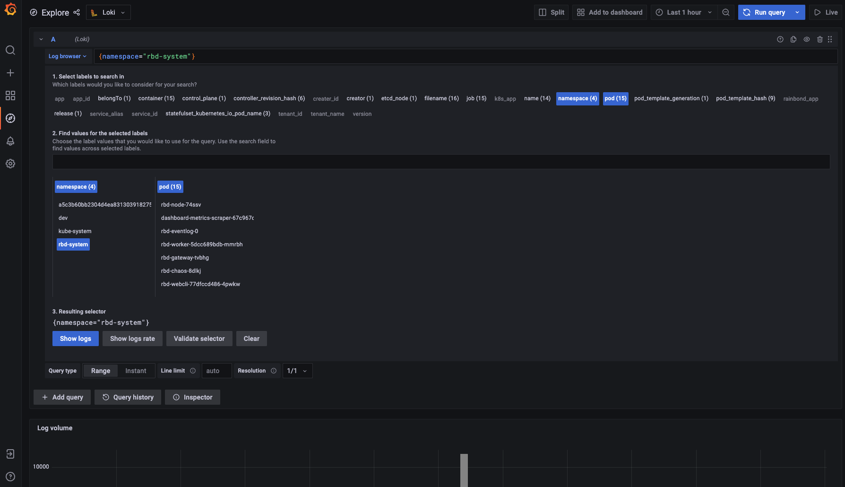Open the Last 1 hour time picker
Image resolution: width=845 pixels, height=487 pixels.
point(684,12)
